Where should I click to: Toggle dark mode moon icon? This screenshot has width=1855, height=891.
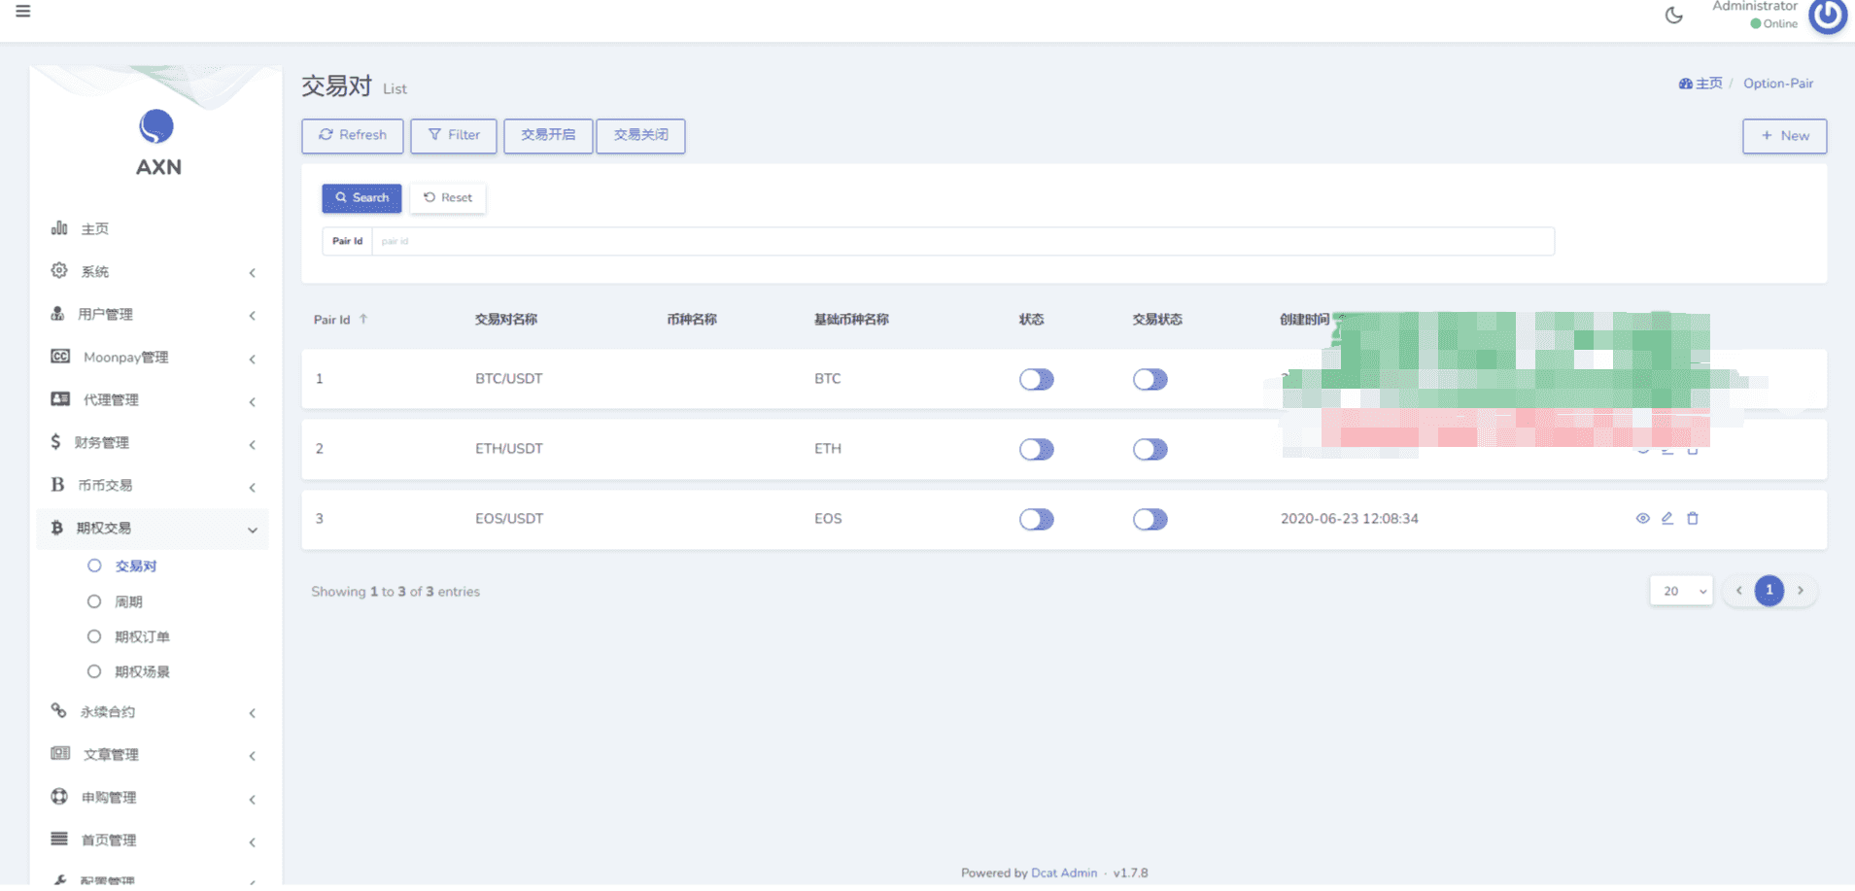[x=1673, y=15]
